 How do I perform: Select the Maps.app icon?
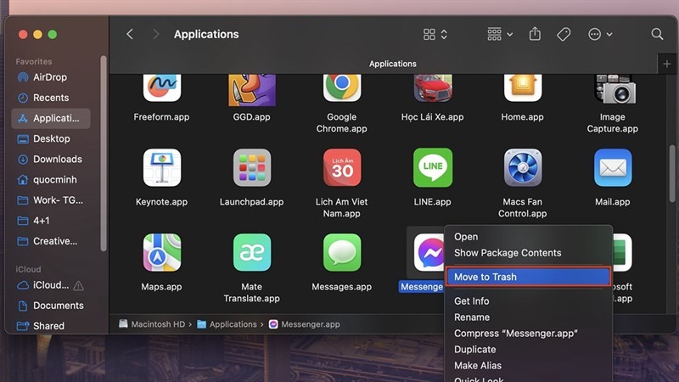coord(161,253)
